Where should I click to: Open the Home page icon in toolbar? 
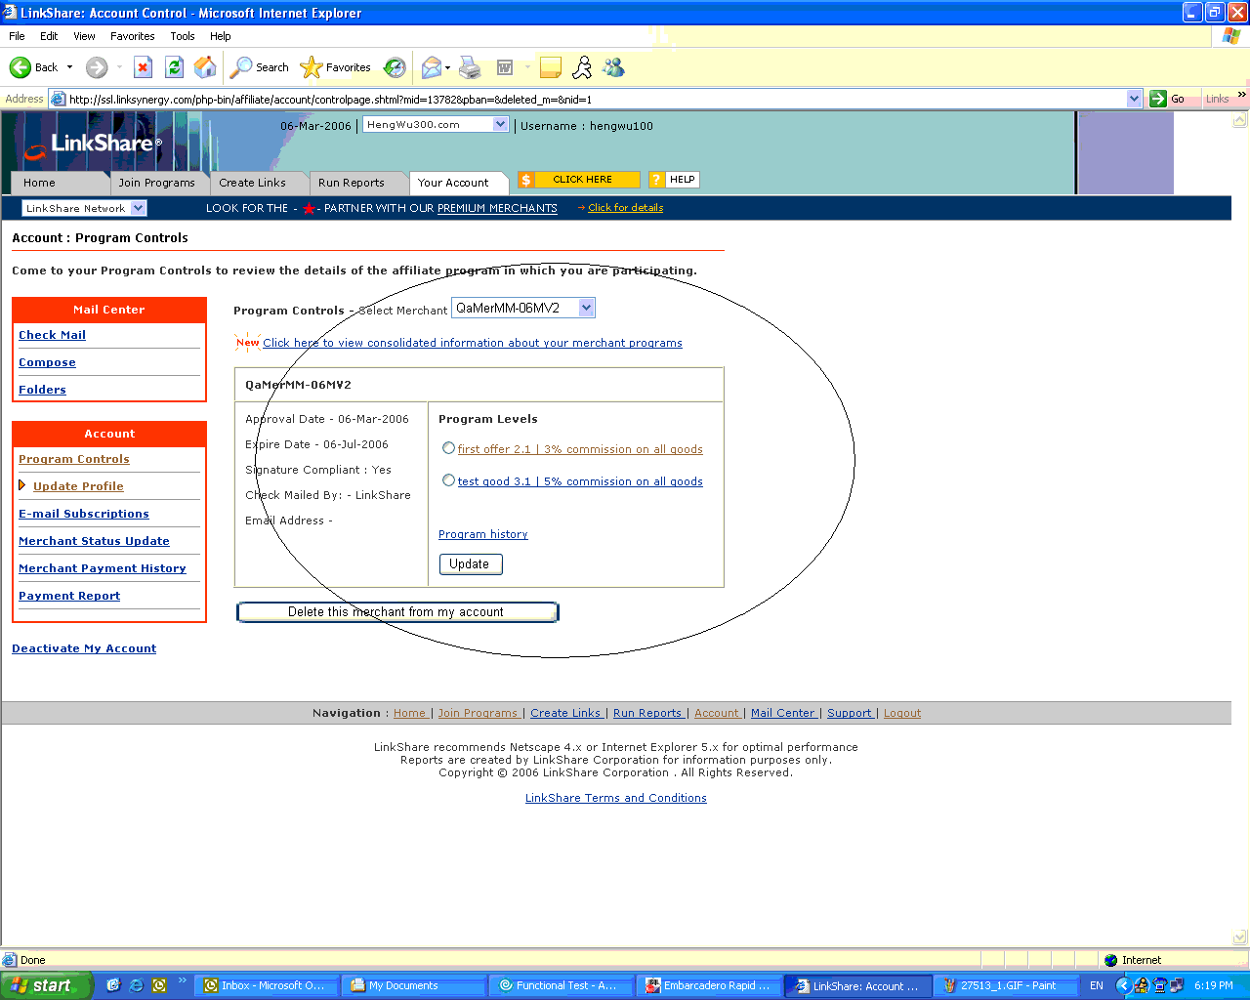(205, 67)
